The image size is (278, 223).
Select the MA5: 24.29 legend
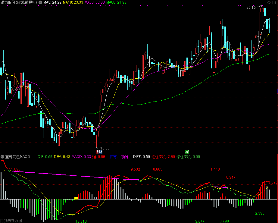52,2
